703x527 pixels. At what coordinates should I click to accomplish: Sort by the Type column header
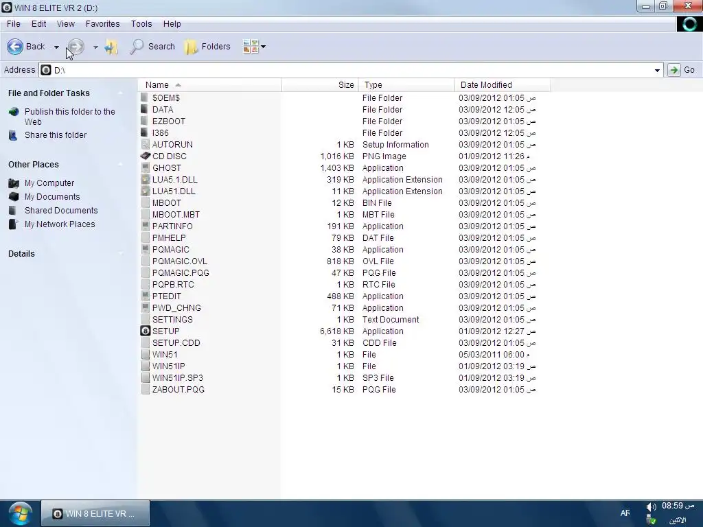coord(406,84)
